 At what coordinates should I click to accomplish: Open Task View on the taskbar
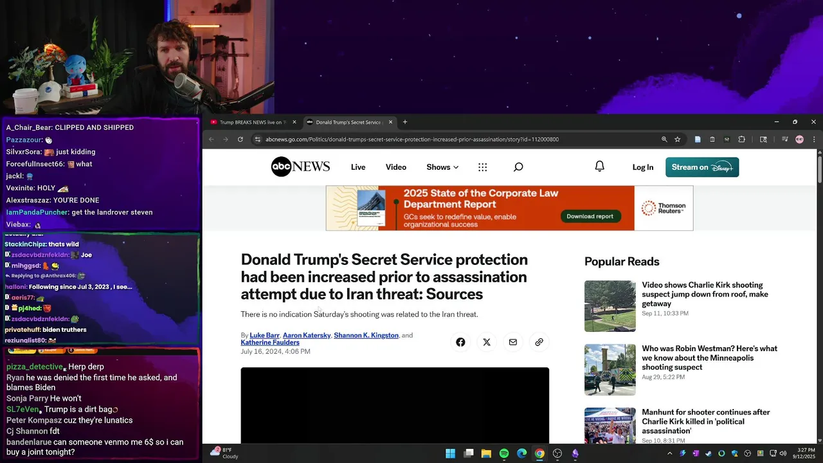[469, 453]
